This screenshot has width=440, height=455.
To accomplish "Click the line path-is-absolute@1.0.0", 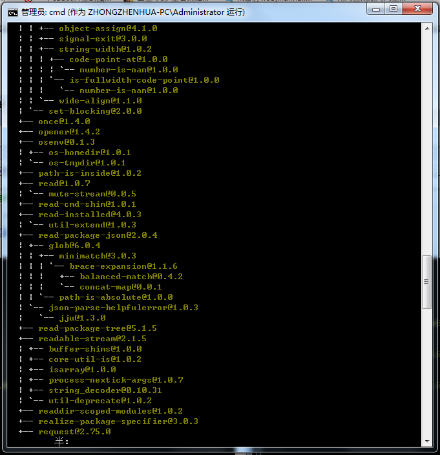I will point(116,297).
